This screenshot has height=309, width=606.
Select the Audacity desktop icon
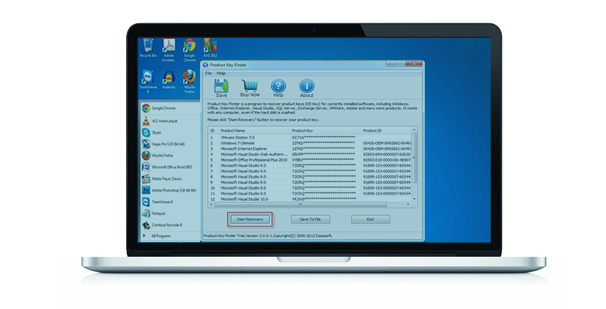coord(169,79)
